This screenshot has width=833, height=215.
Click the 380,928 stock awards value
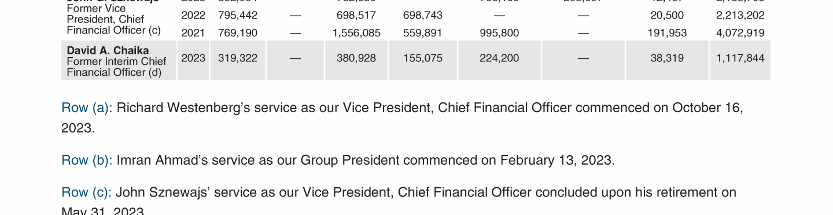[356, 58]
